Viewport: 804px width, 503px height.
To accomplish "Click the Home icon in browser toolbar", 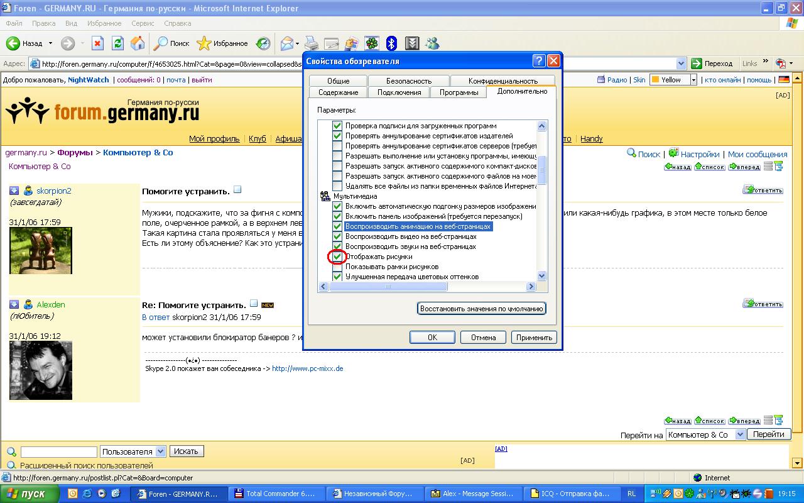I will (137, 43).
